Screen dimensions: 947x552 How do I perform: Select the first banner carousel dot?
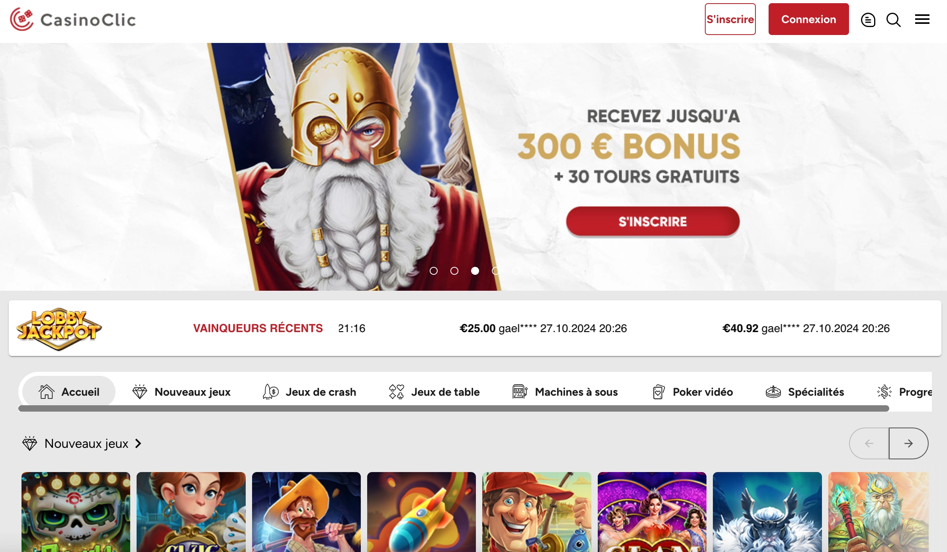(x=434, y=271)
